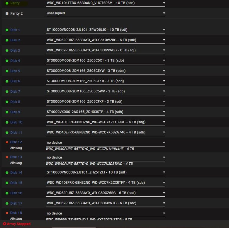Open the Disk 7 link
This screenshot has width=229, height=228.
[x=15, y=92]
